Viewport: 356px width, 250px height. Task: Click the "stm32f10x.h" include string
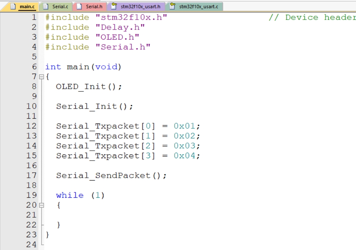131,17
